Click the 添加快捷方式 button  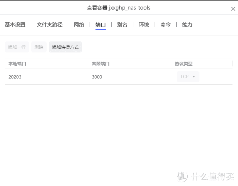pyautogui.click(x=65, y=47)
